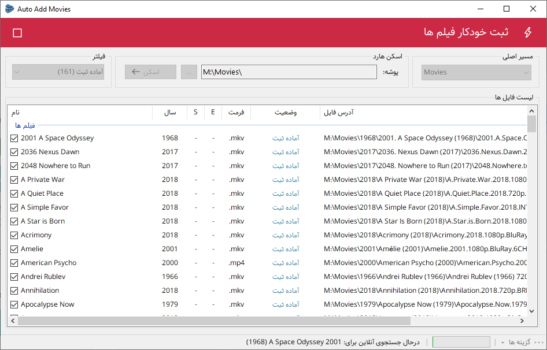Click the vertical scrollbar down arrow
The height and width of the screenshot is (350, 547).
(531, 311)
